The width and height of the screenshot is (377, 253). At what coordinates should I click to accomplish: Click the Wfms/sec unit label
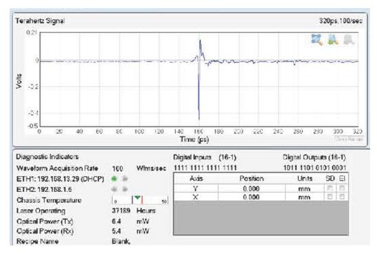pyautogui.click(x=151, y=169)
